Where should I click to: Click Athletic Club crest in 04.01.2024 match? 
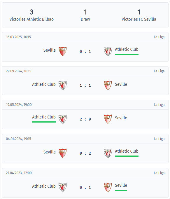pos(108,153)
